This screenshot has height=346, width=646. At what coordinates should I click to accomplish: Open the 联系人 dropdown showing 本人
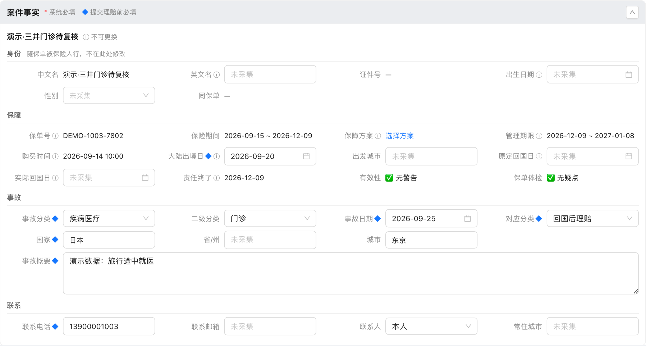[431, 326]
